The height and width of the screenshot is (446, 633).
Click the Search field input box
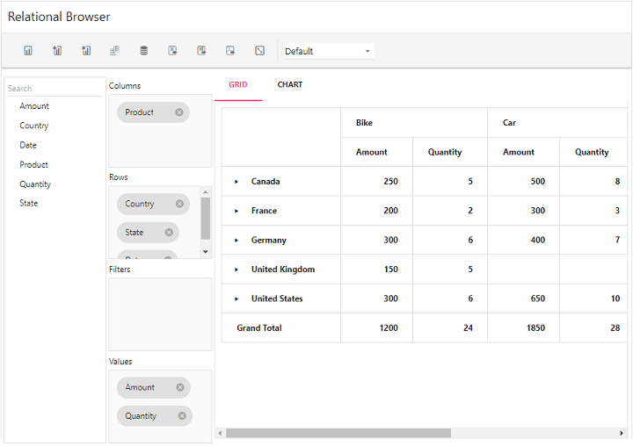click(53, 88)
